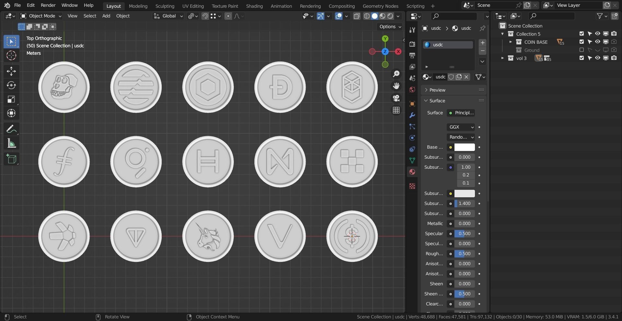
Task: Switch to material preview shading
Action: 383,16
